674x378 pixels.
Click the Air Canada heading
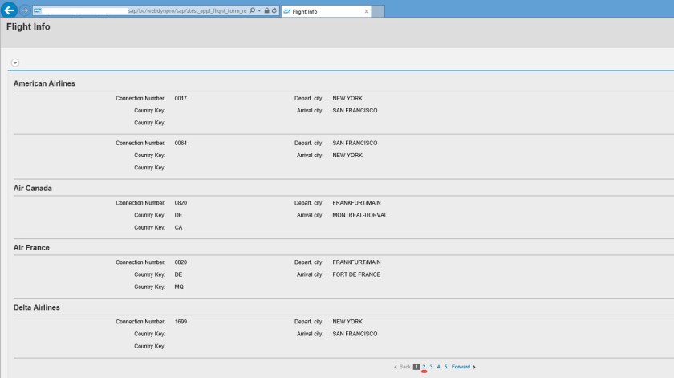tap(33, 189)
